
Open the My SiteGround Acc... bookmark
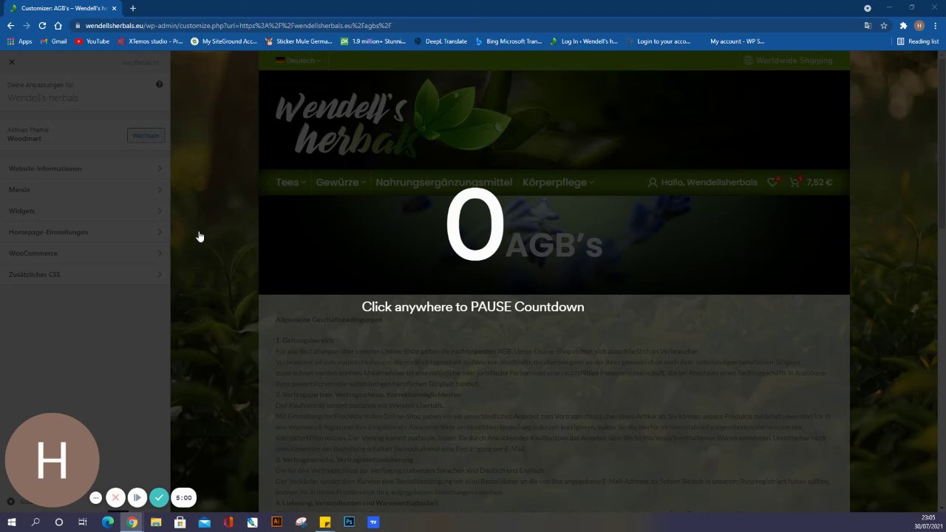[x=224, y=41]
